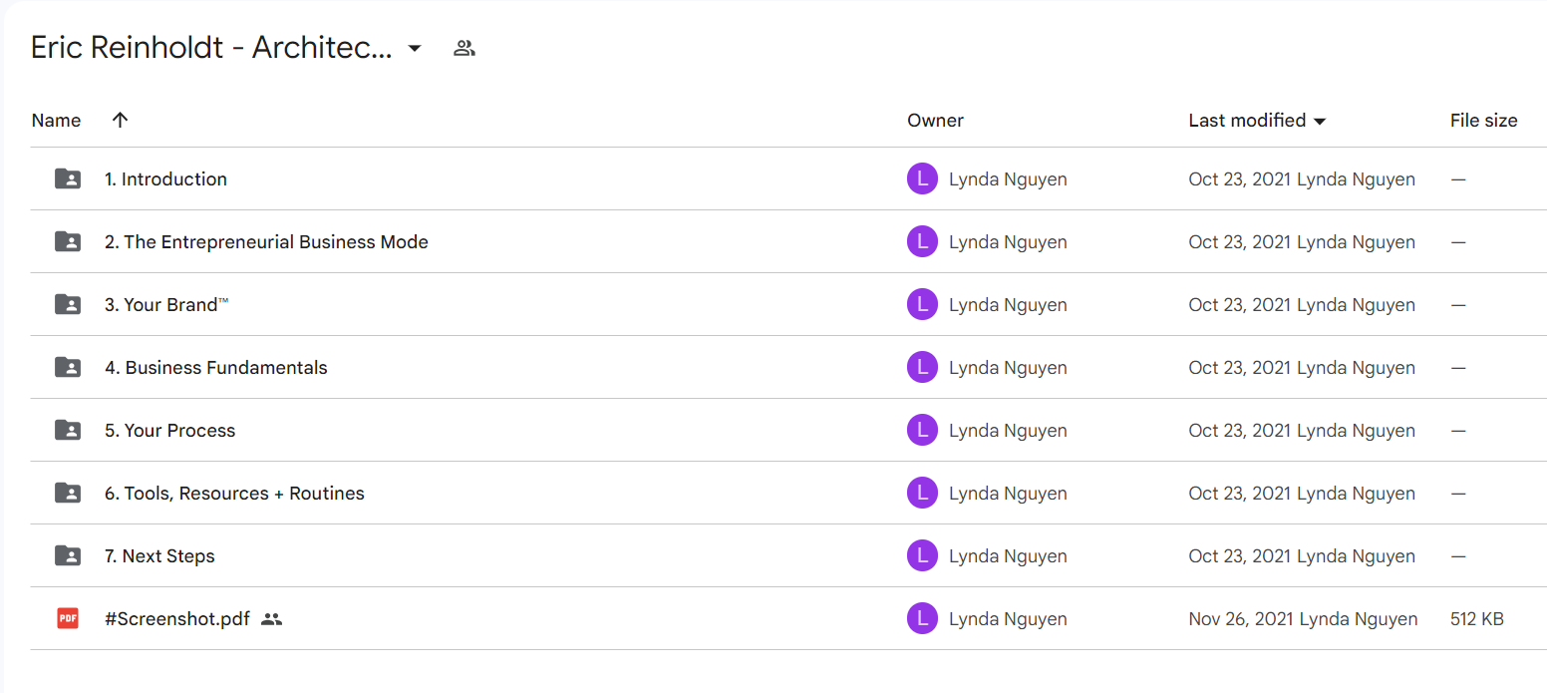The height and width of the screenshot is (693, 1547).
Task: Select 6. Tools, Resources + Routines folder name
Action: [234, 494]
